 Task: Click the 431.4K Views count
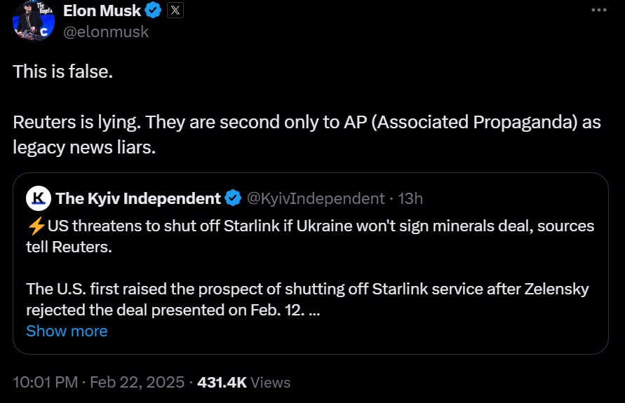click(243, 382)
